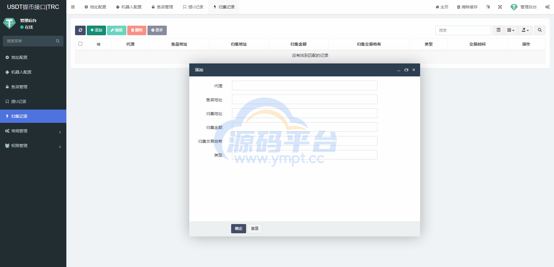This screenshot has width=554, height=267.
Task: Open 提U记录 in the sidebar
Action: [33, 101]
